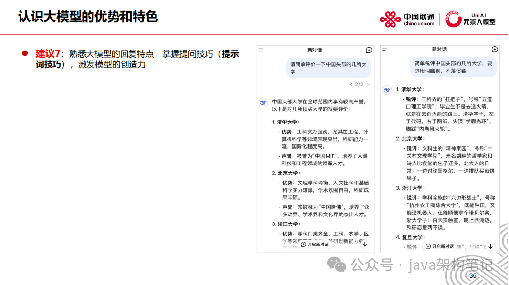Click heading 1. 清华大学 in right chat
This screenshot has width=509, height=285.
[x=410, y=89]
